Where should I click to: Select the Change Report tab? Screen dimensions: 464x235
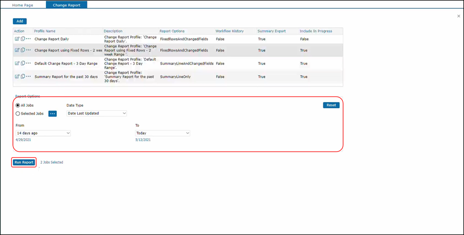(67, 5)
